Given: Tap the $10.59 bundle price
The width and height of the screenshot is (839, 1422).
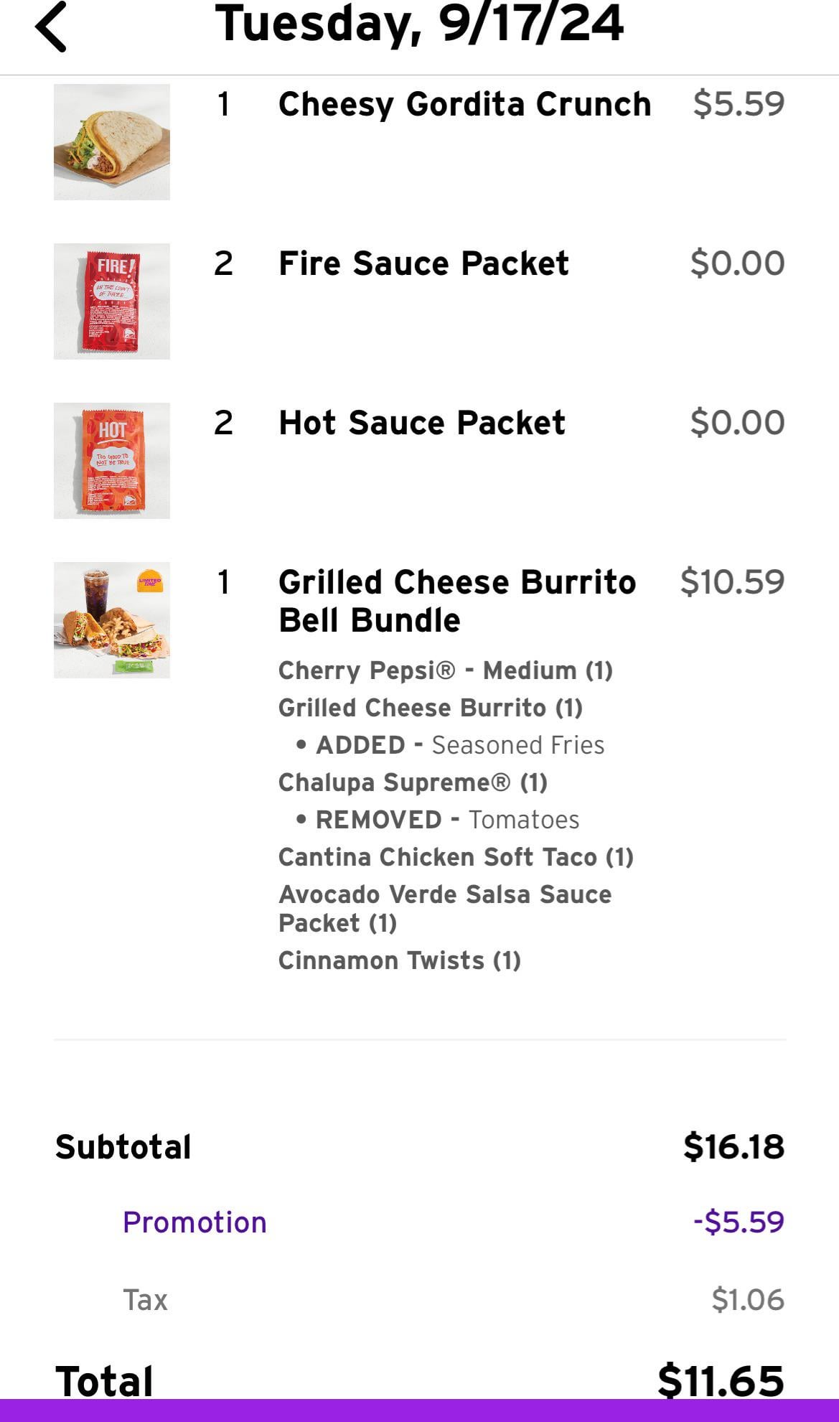Looking at the screenshot, I should pyautogui.click(x=732, y=582).
